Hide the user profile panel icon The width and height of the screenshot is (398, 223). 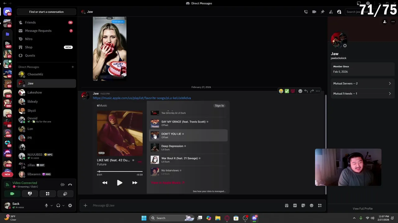(339, 12)
